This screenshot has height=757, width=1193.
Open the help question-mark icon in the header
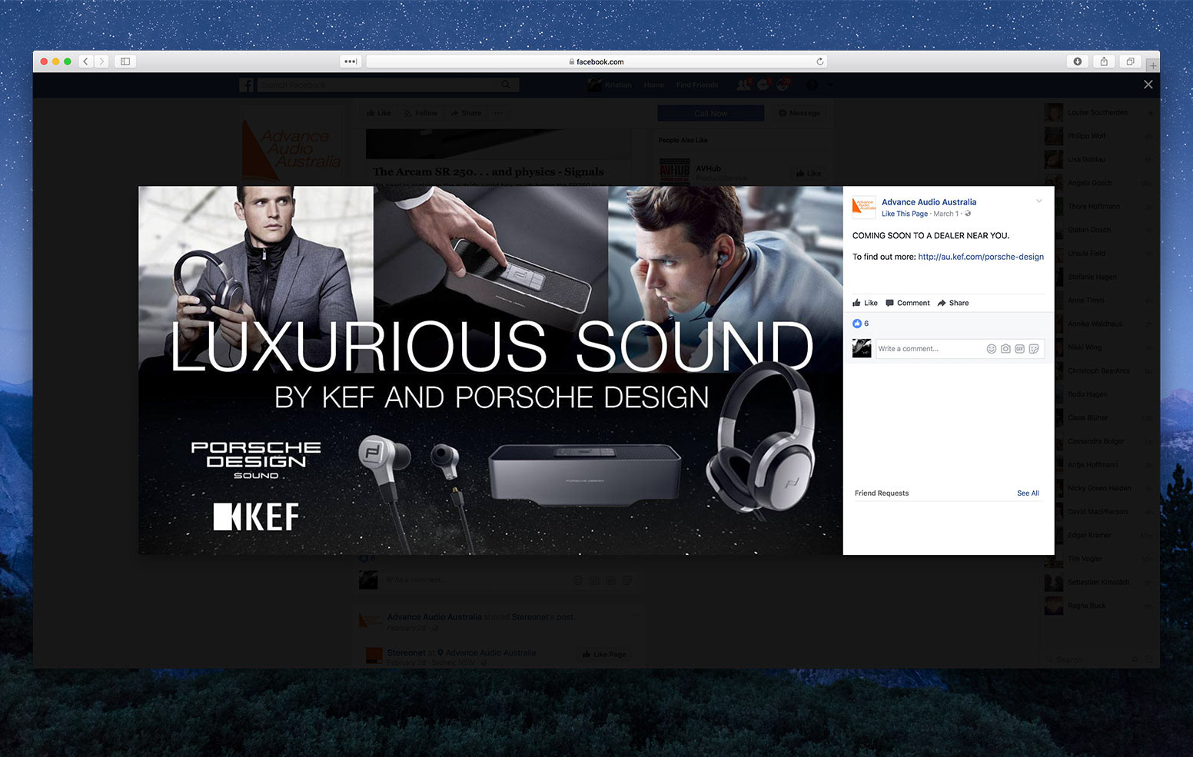coord(812,85)
